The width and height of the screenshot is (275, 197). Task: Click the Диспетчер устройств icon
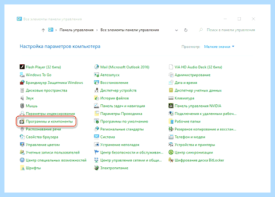[x=96, y=91]
